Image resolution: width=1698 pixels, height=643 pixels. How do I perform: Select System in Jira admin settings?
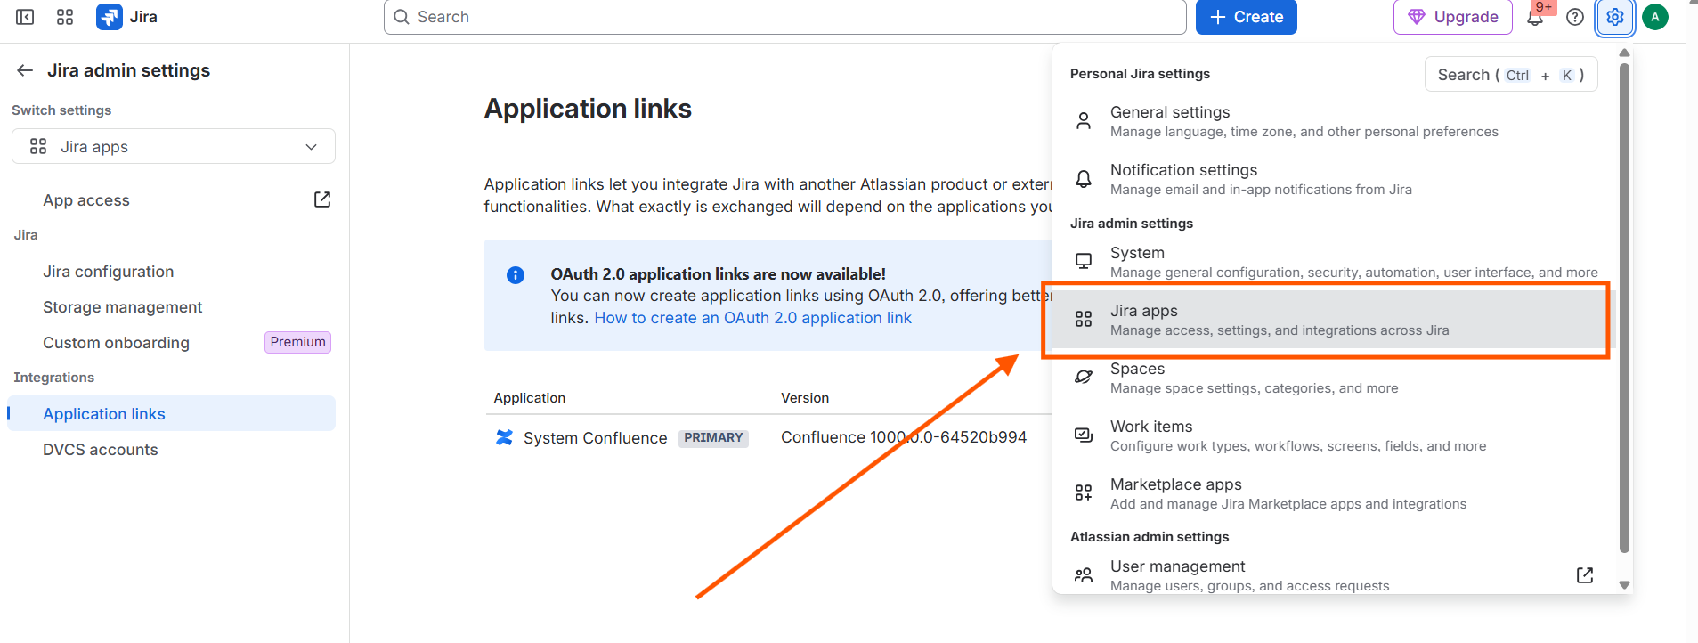click(1334, 261)
